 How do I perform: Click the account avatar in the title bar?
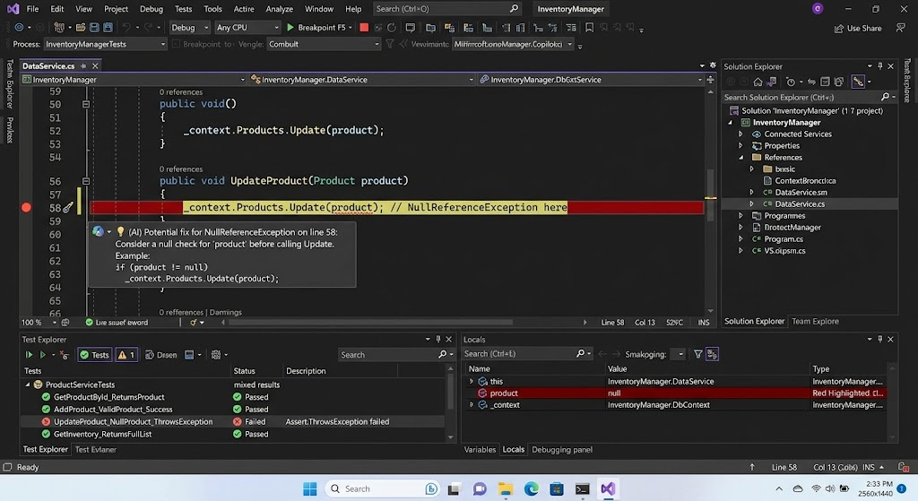point(818,8)
